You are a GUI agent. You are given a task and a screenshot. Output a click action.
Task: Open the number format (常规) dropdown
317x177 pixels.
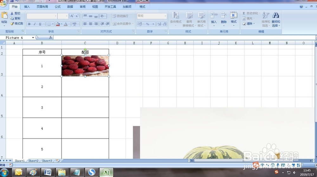click(165, 16)
